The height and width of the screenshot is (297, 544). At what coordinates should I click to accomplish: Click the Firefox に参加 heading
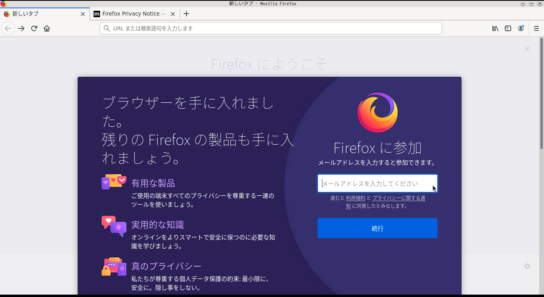[378, 148]
